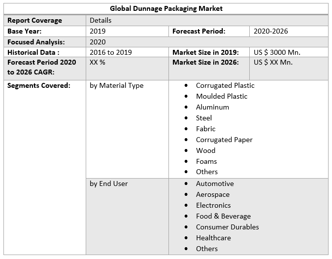The width and height of the screenshot is (332, 259).
Task: Select the Historical Data 2016 to 2019 value
Action: point(110,52)
